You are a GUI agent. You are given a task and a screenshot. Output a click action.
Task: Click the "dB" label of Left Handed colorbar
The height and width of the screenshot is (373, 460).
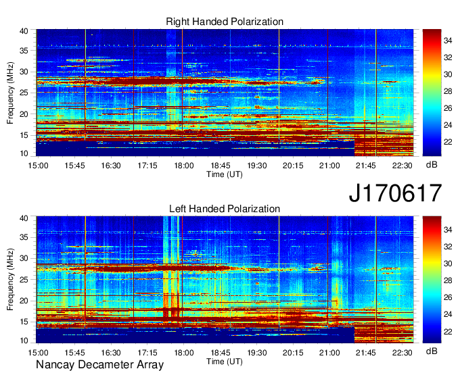point(432,351)
